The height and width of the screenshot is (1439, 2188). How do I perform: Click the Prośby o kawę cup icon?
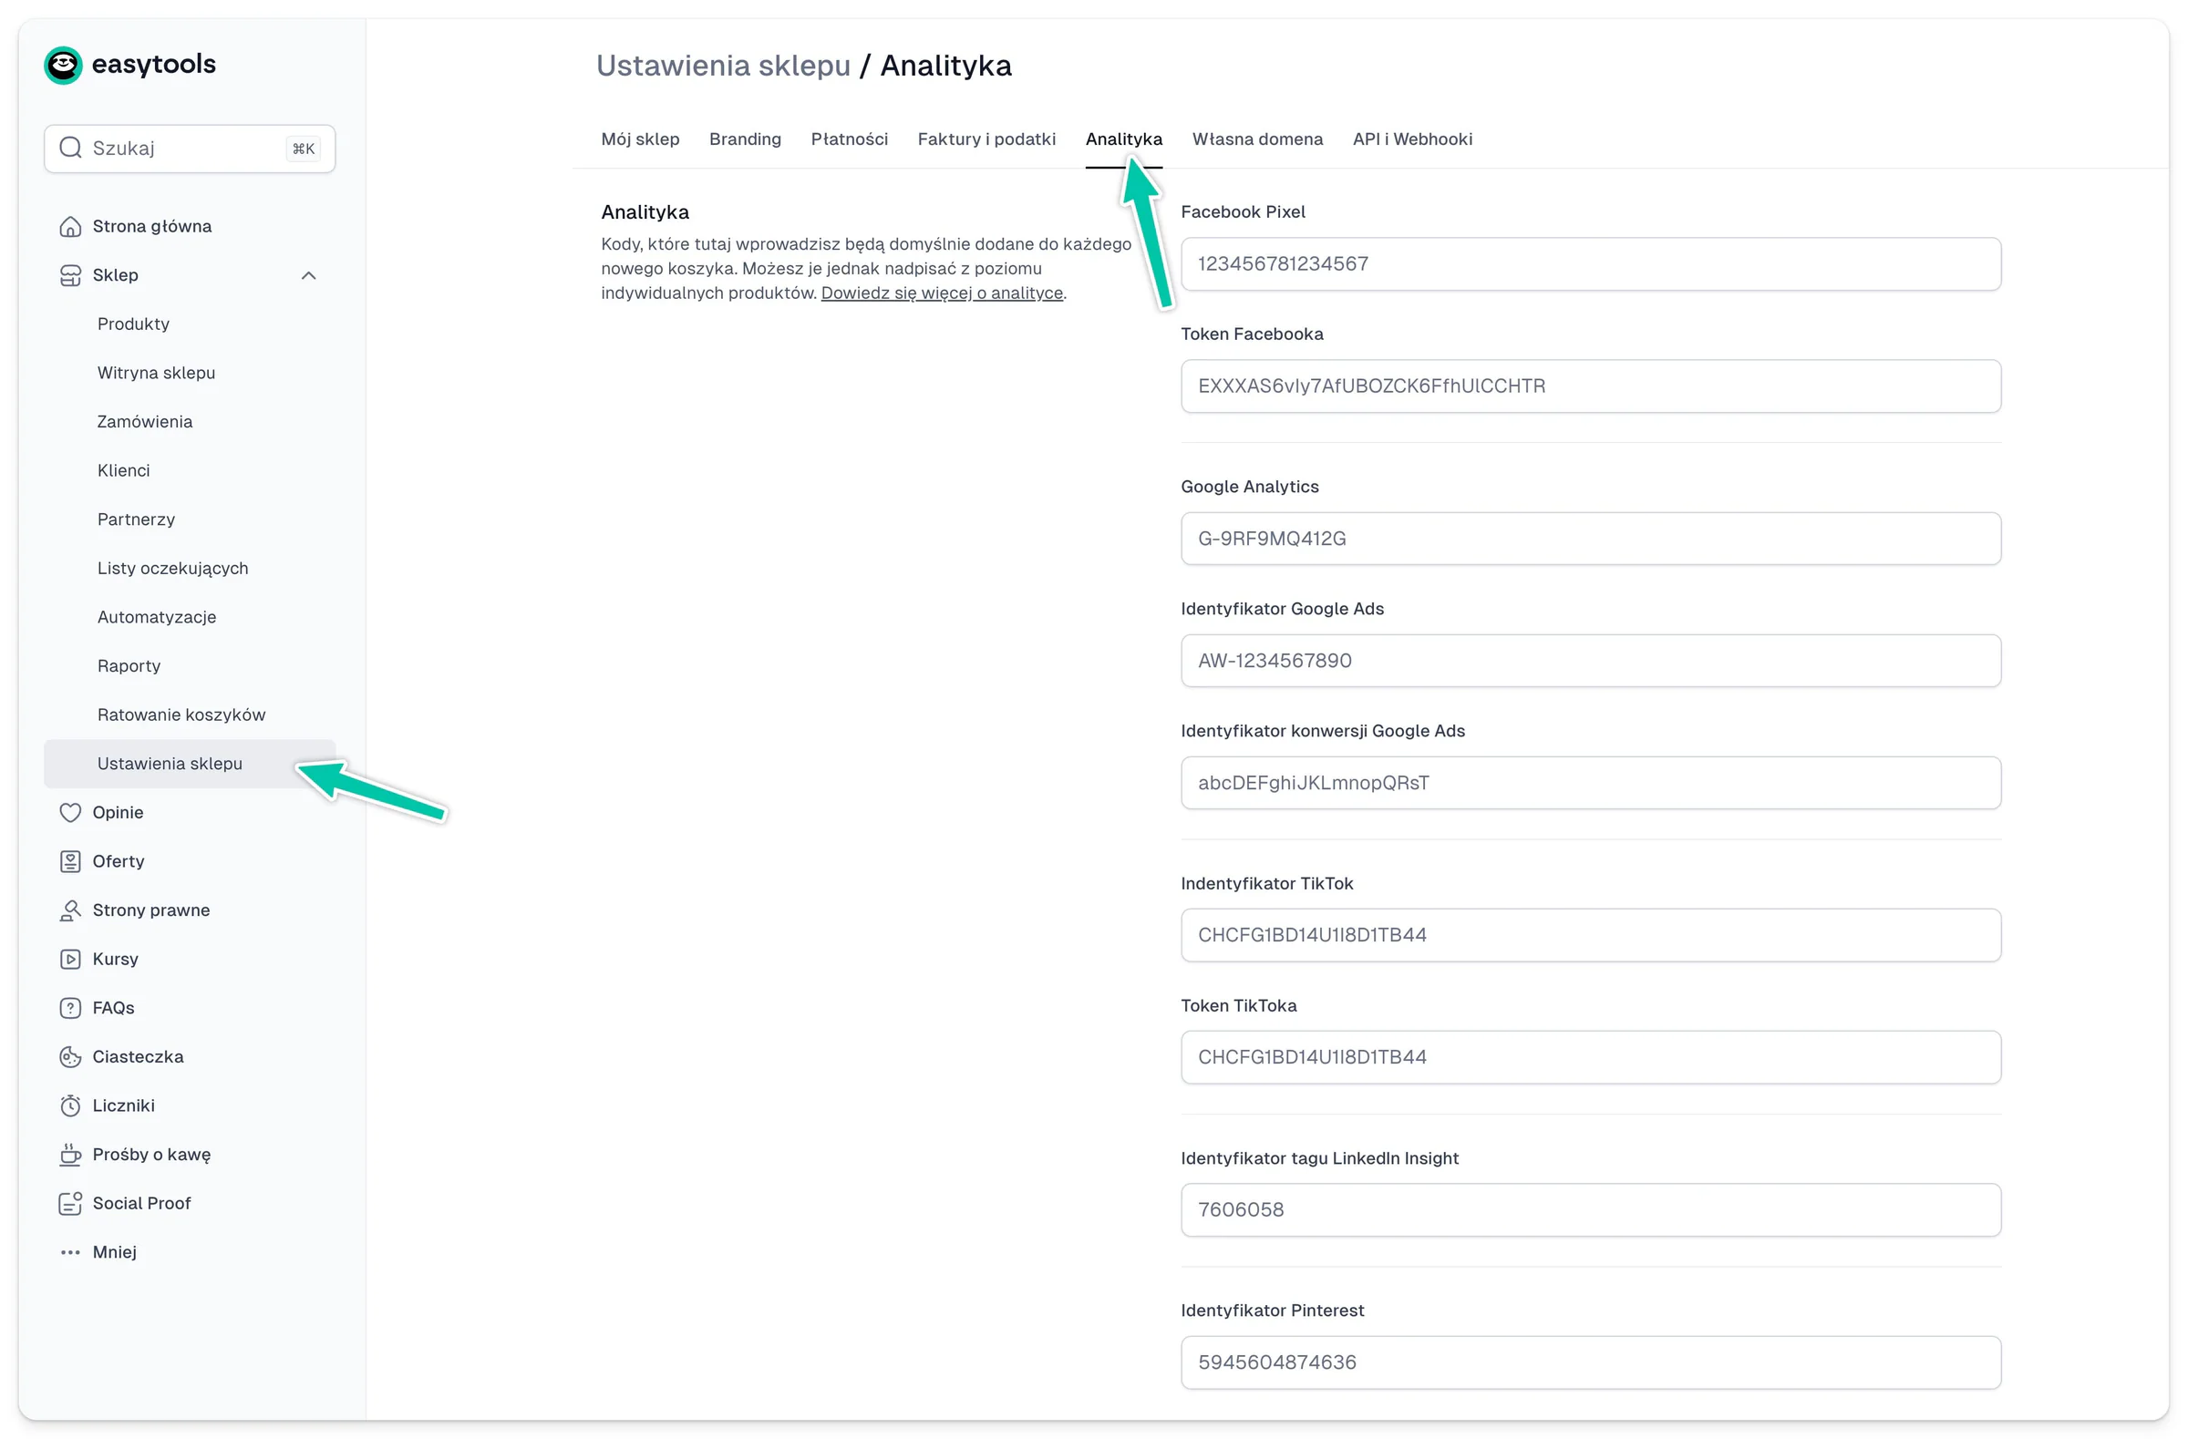tap(70, 1154)
